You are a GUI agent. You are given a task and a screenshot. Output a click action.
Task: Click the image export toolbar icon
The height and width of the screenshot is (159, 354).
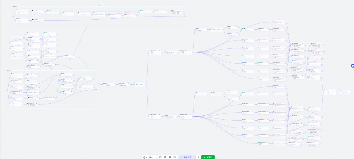click(170, 157)
